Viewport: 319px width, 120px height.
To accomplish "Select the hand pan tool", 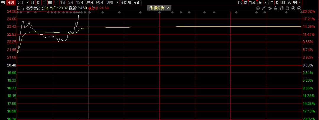I will tap(282, 8).
